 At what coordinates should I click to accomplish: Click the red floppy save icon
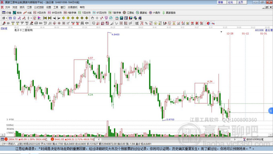click(131, 18)
